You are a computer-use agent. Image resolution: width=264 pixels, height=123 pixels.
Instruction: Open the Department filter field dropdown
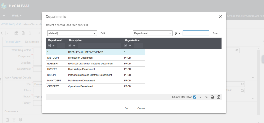click(153, 33)
